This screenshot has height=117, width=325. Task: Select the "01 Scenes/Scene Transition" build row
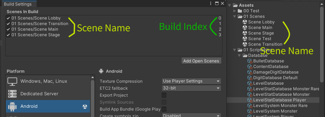114,24
